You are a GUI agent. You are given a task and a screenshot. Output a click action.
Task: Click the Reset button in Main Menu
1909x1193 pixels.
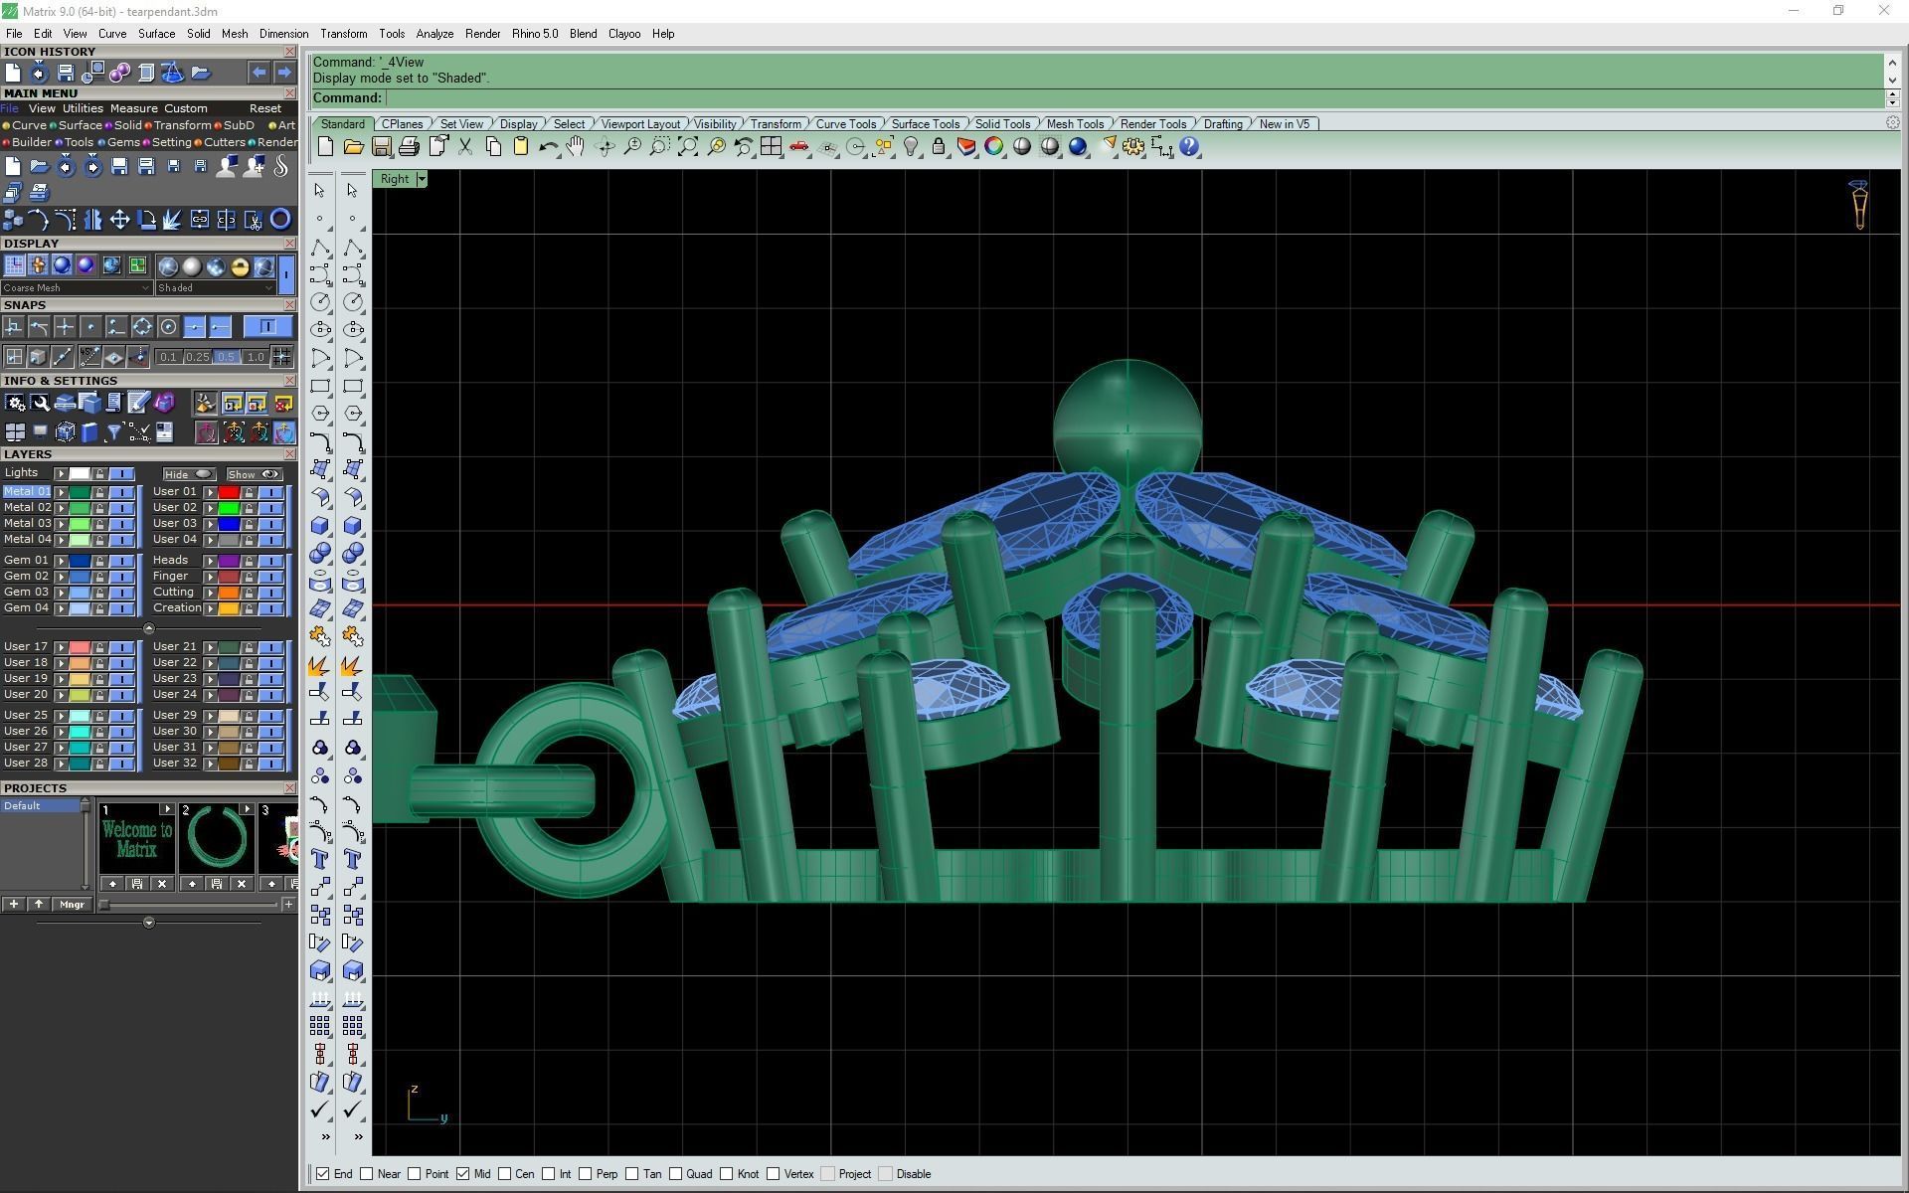[264, 108]
